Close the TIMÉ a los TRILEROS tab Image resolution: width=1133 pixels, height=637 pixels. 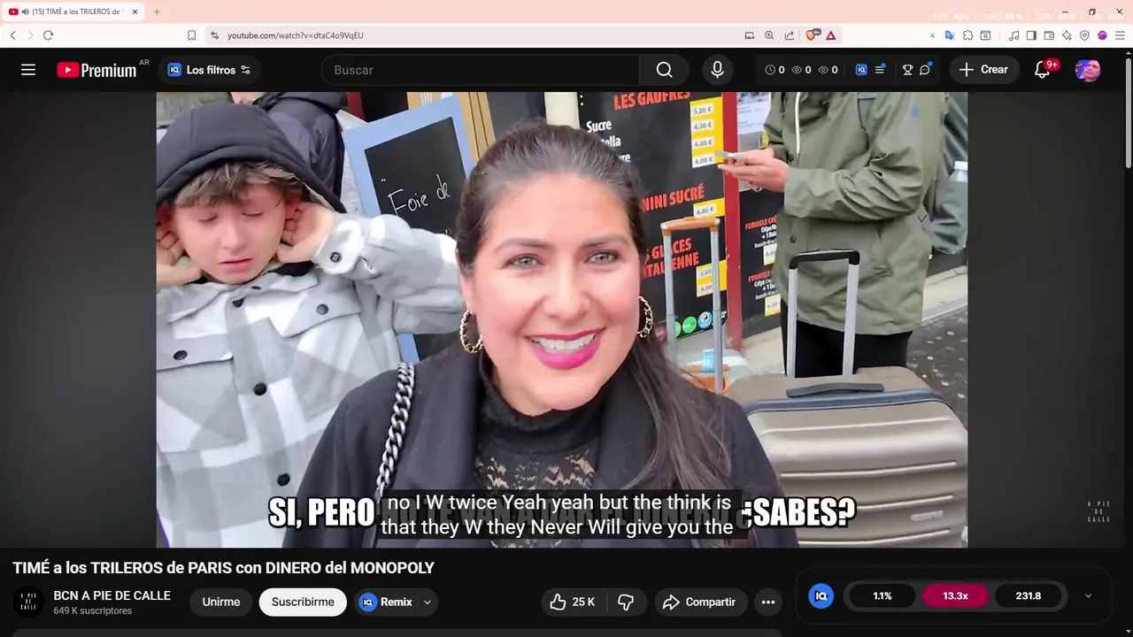pyautogui.click(x=135, y=12)
